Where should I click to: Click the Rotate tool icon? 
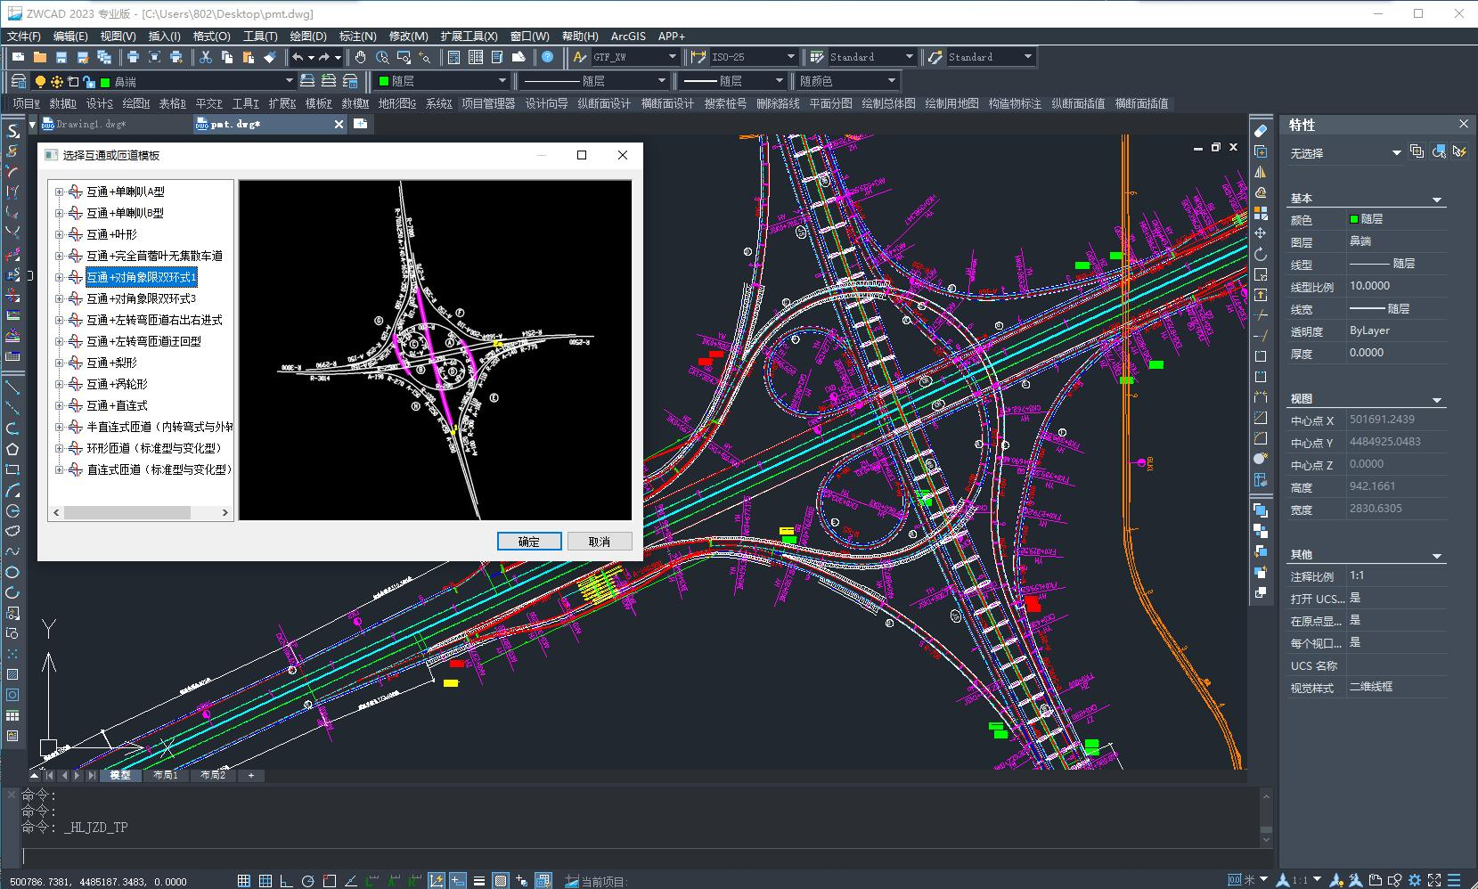tap(1260, 254)
